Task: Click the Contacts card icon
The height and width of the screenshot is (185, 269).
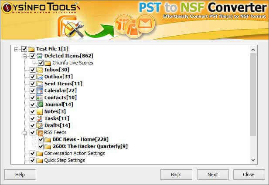Action: [x=40, y=98]
